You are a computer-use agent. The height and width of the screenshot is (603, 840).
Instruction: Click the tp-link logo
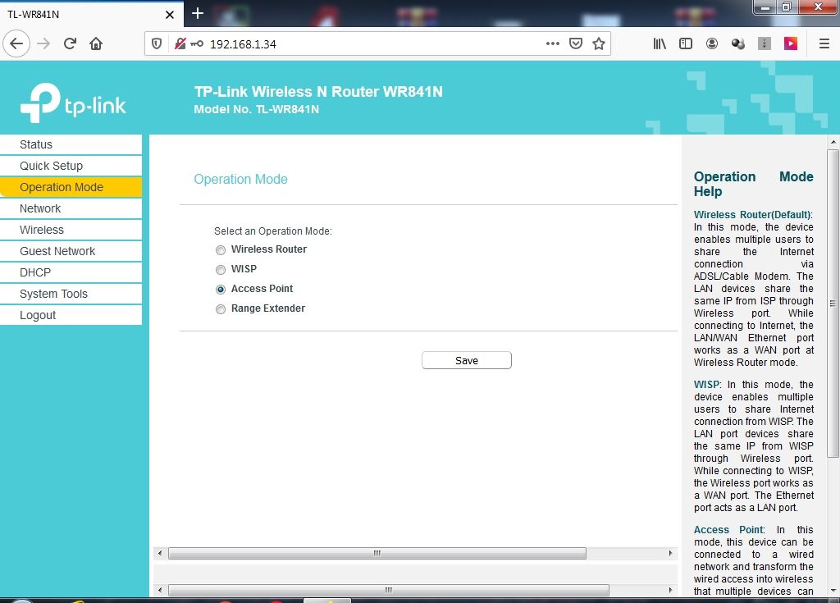coord(73,103)
